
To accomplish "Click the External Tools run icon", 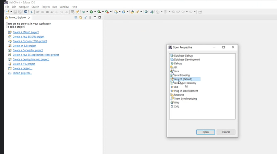I will click(107, 12).
